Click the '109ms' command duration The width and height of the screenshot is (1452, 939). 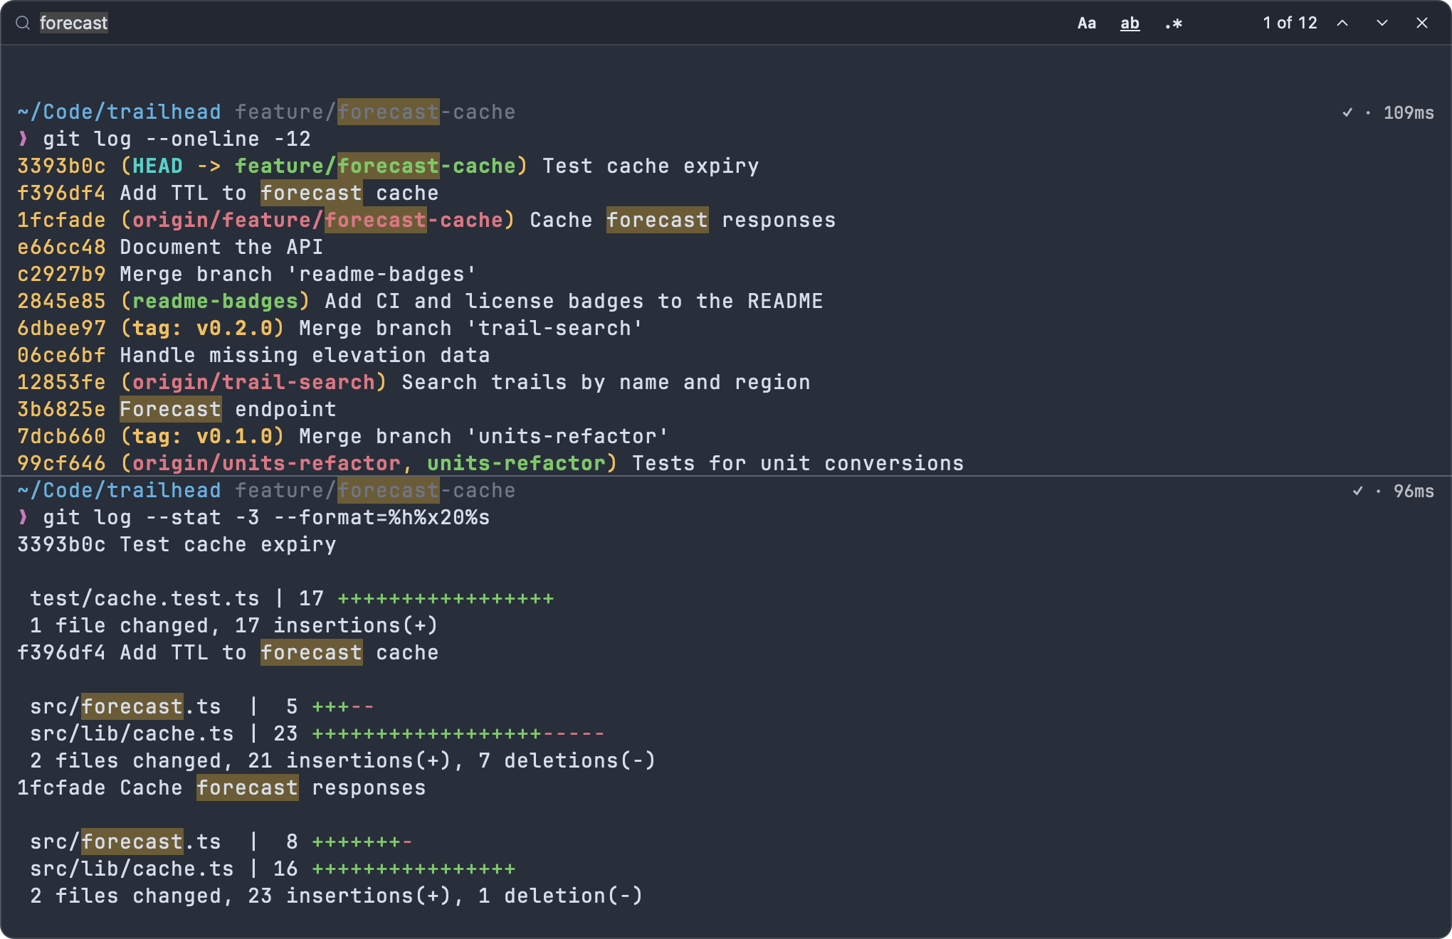point(1409,112)
